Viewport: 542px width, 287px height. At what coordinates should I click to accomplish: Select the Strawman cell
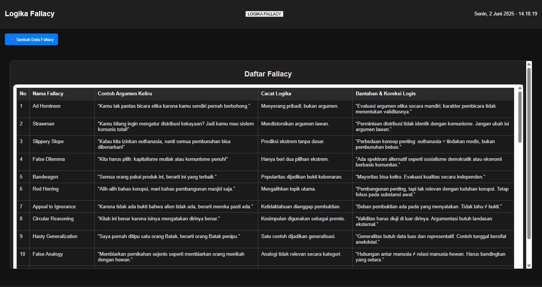(x=62, y=127)
